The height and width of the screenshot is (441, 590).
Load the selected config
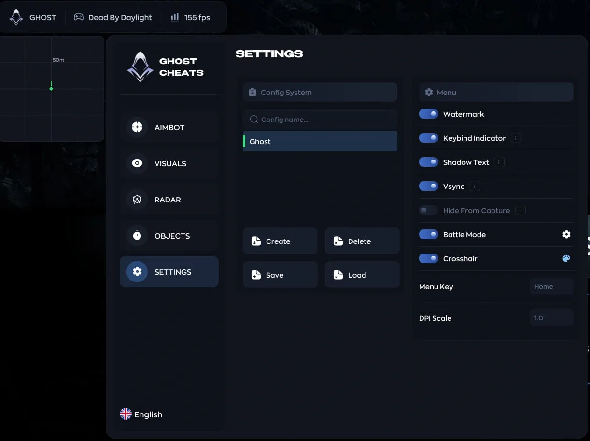[362, 275]
